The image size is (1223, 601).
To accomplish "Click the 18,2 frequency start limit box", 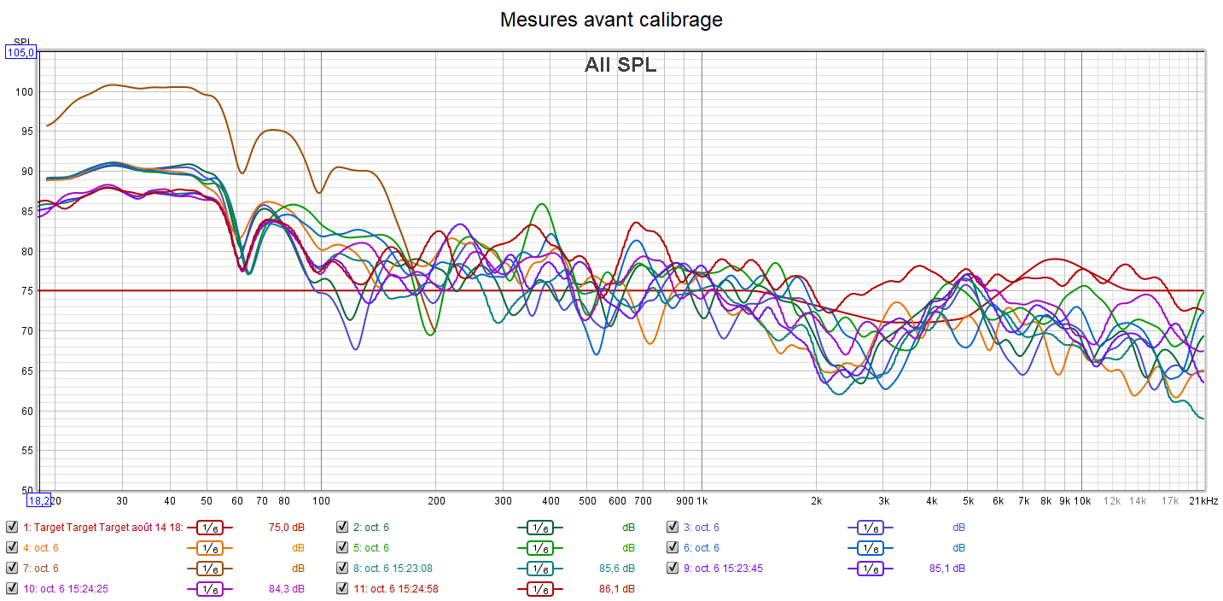I will 38,500.
